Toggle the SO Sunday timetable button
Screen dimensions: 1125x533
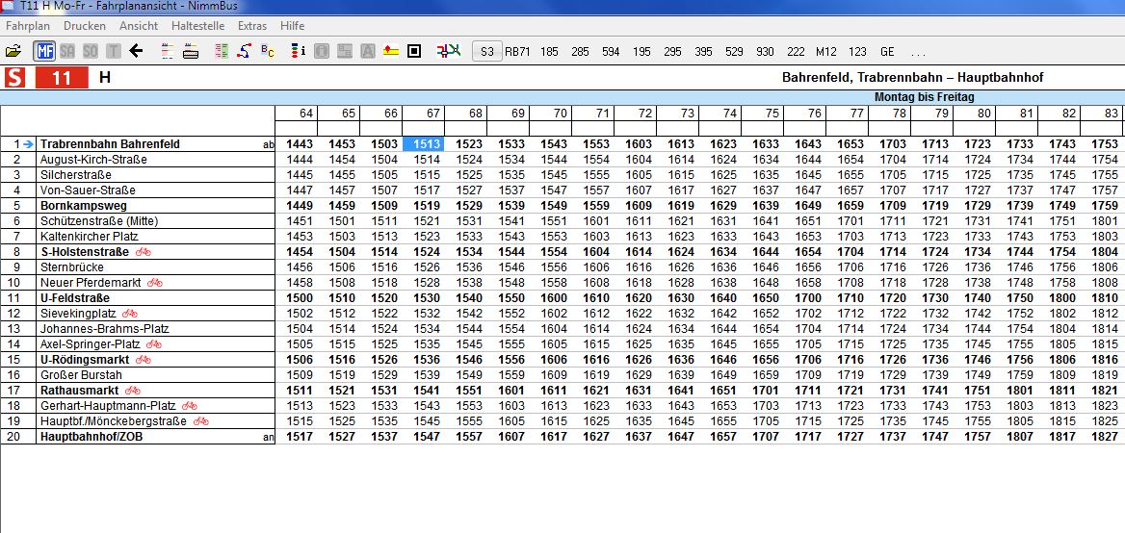(x=91, y=51)
